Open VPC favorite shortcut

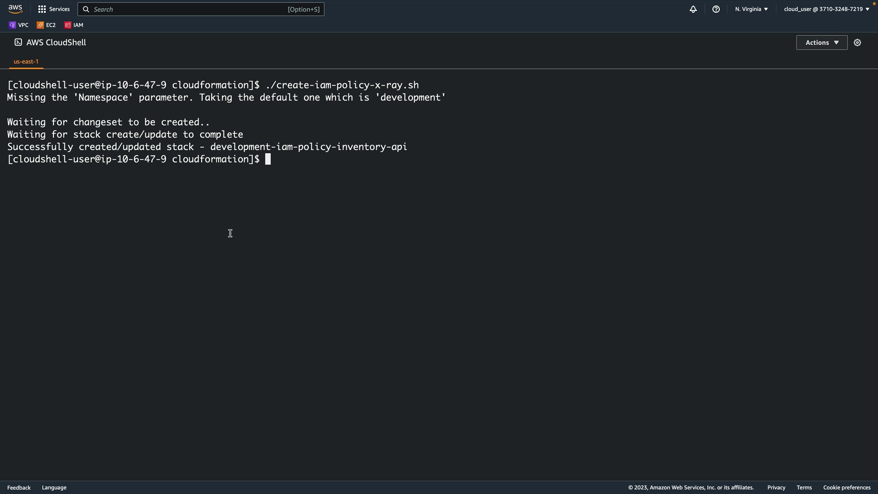19,25
